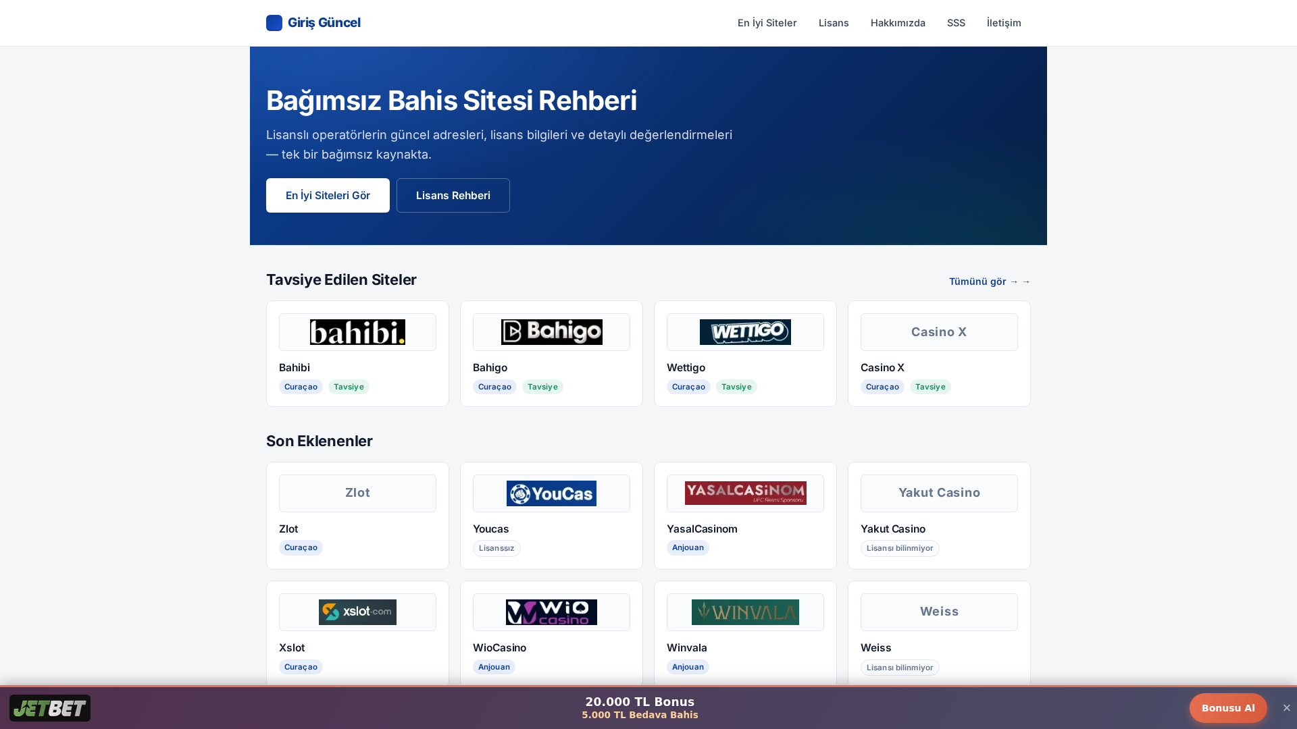Click the YasalCasinom logo image
This screenshot has height=729, width=1297.
745,493
